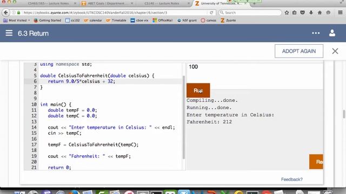The width and height of the screenshot is (346, 194).
Task: Open a new tab with plus button
Action: 254,3
